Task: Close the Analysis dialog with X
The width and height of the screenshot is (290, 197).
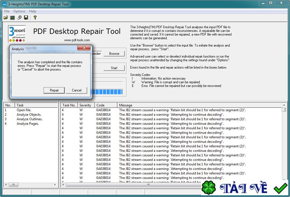Action: pos(84,49)
